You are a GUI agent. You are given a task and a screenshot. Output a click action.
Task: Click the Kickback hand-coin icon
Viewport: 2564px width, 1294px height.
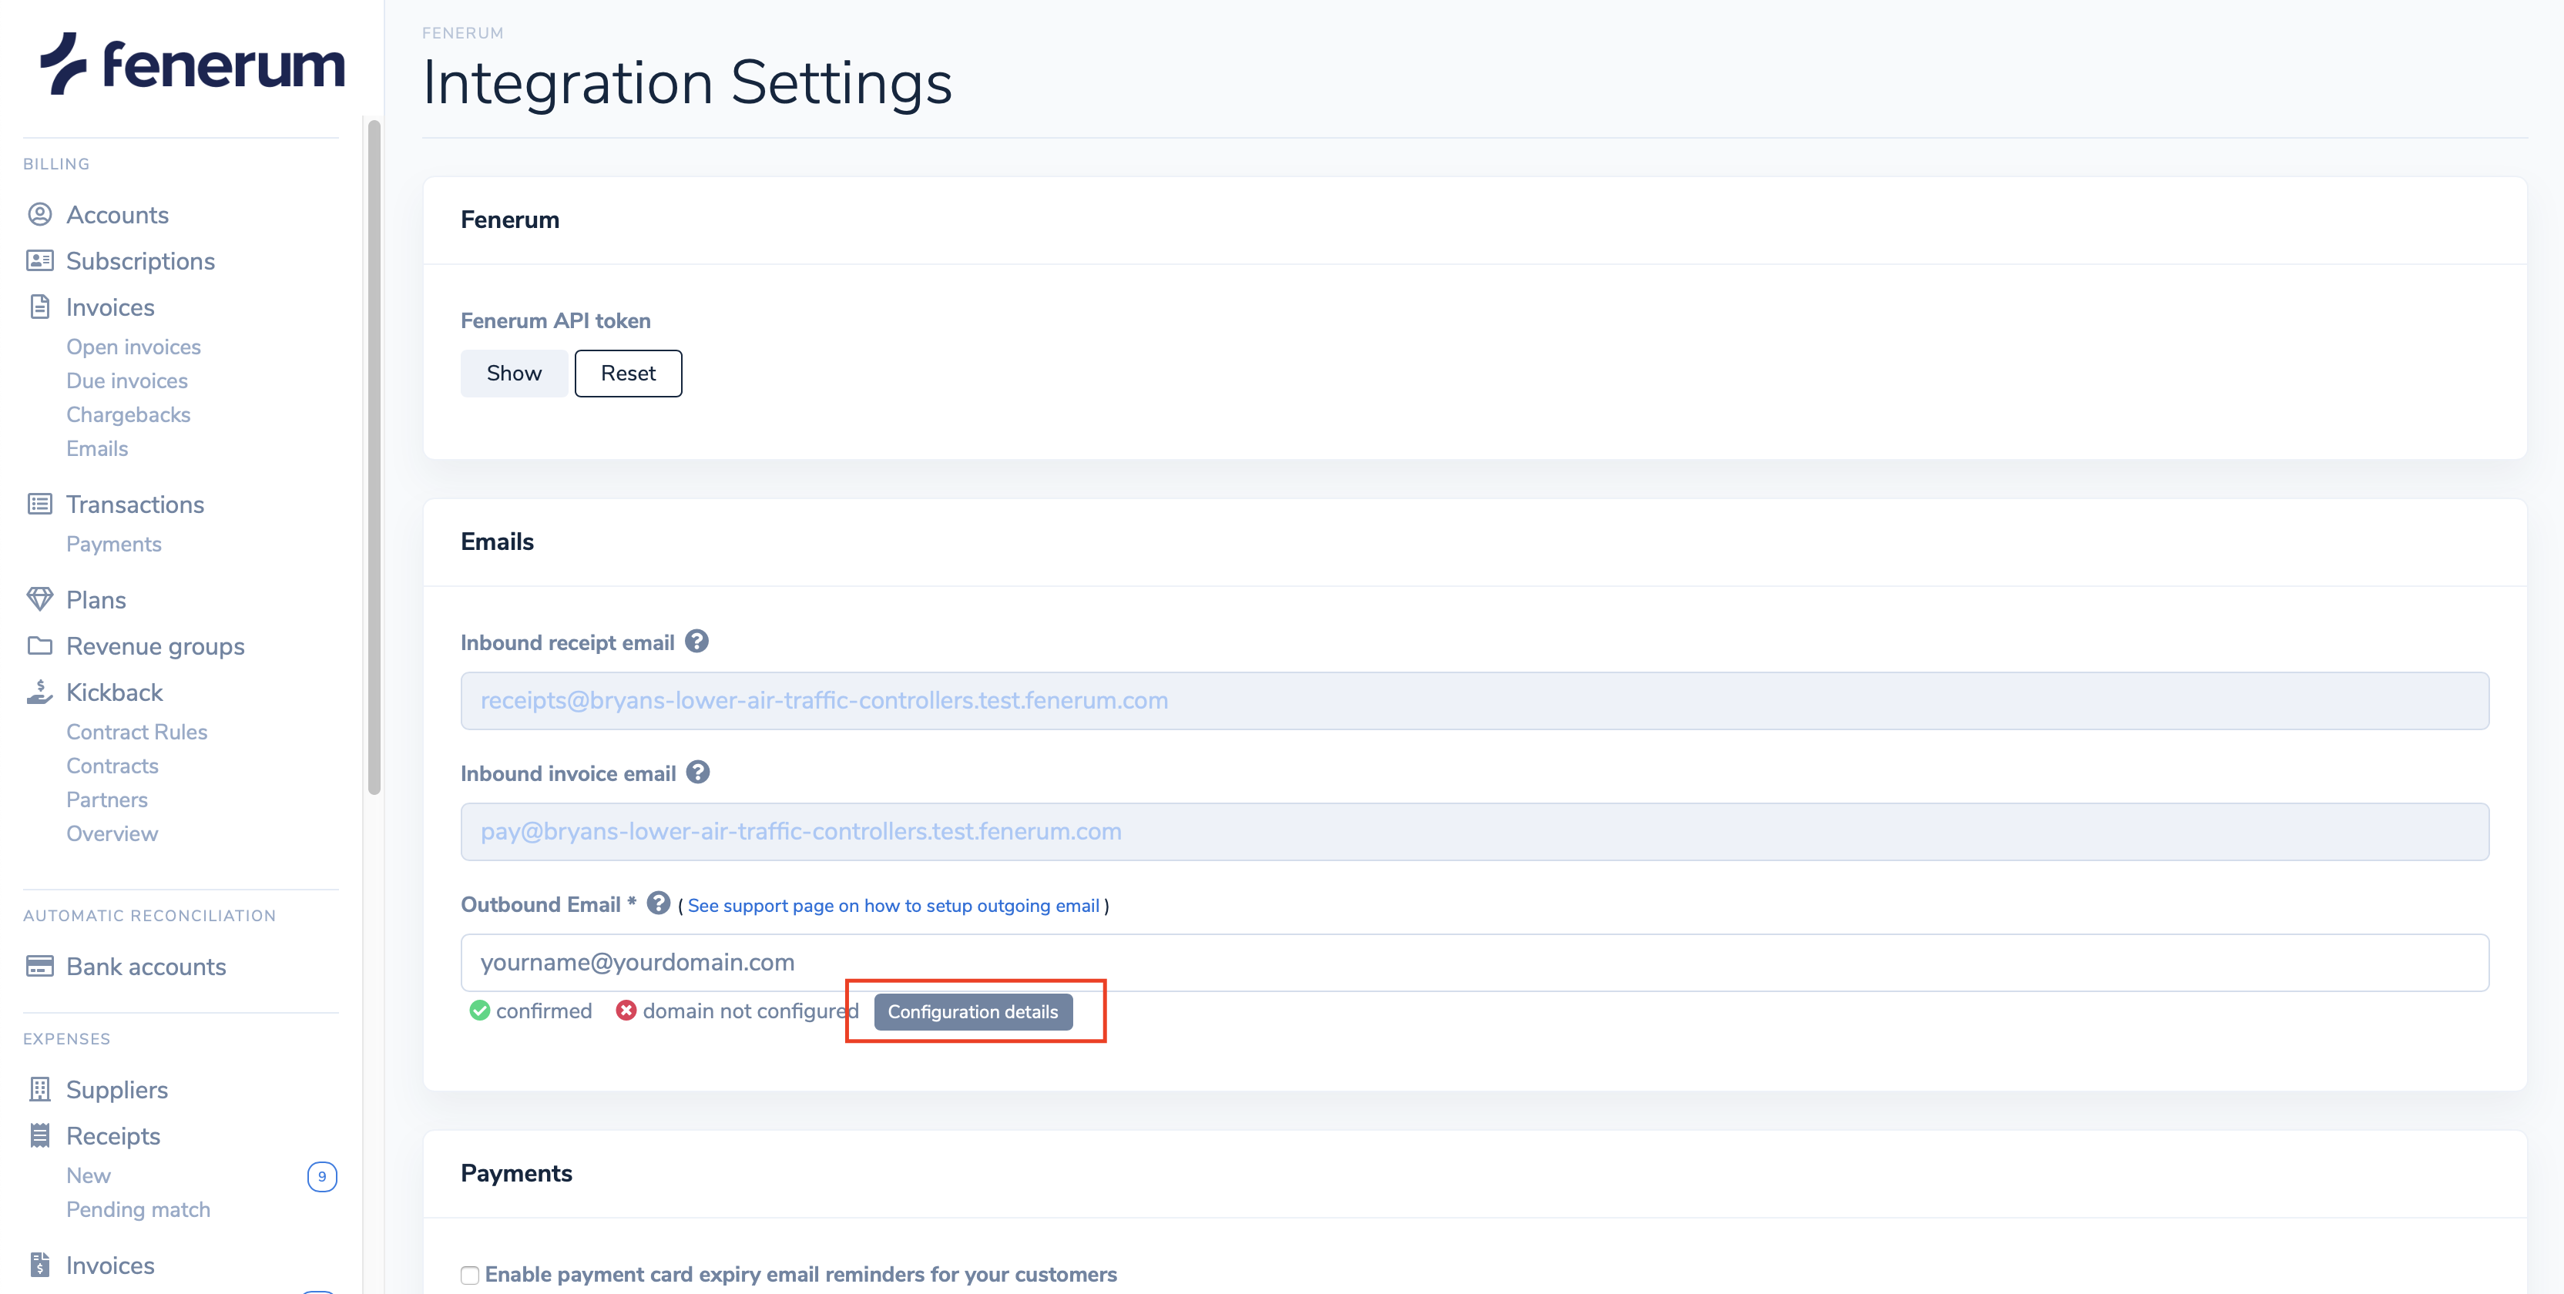(40, 692)
